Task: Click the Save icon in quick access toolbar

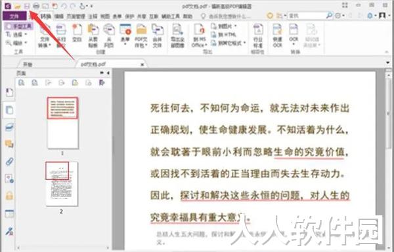Action: coord(27,6)
